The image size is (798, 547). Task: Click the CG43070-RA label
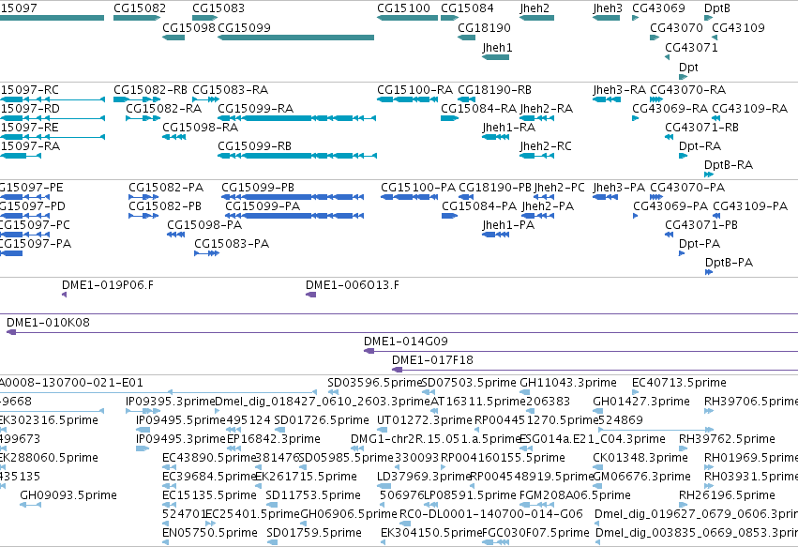tap(687, 90)
